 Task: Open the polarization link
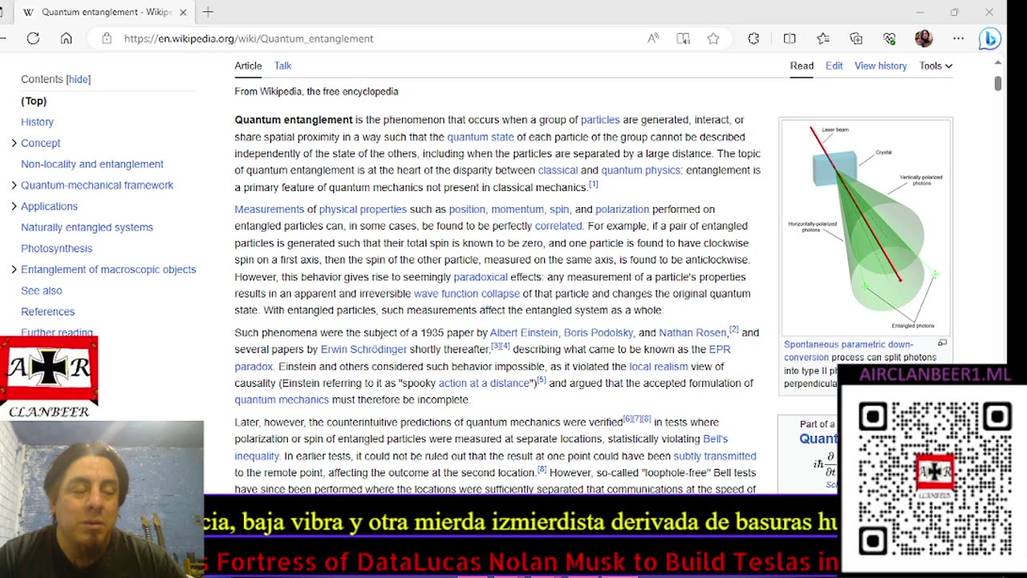pyautogui.click(x=622, y=210)
